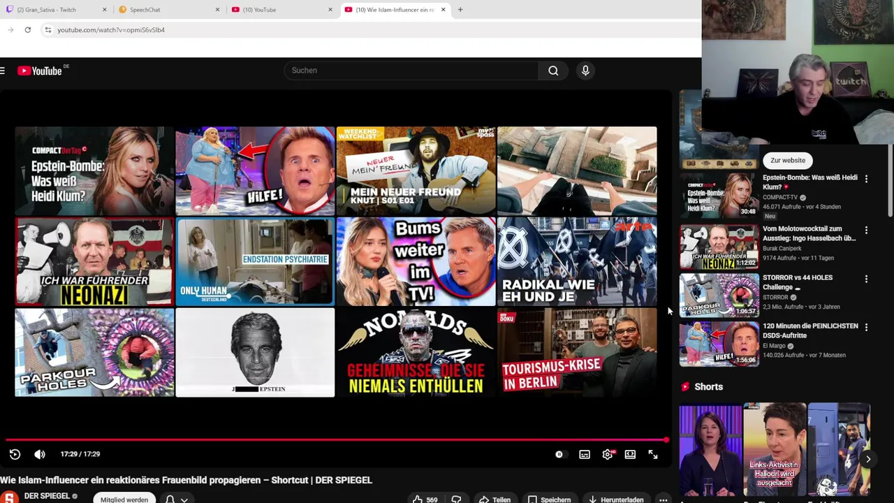Viewport: 894px width, 503px height.
Task: Replay the video with replay icon
Action: [x=15, y=454]
